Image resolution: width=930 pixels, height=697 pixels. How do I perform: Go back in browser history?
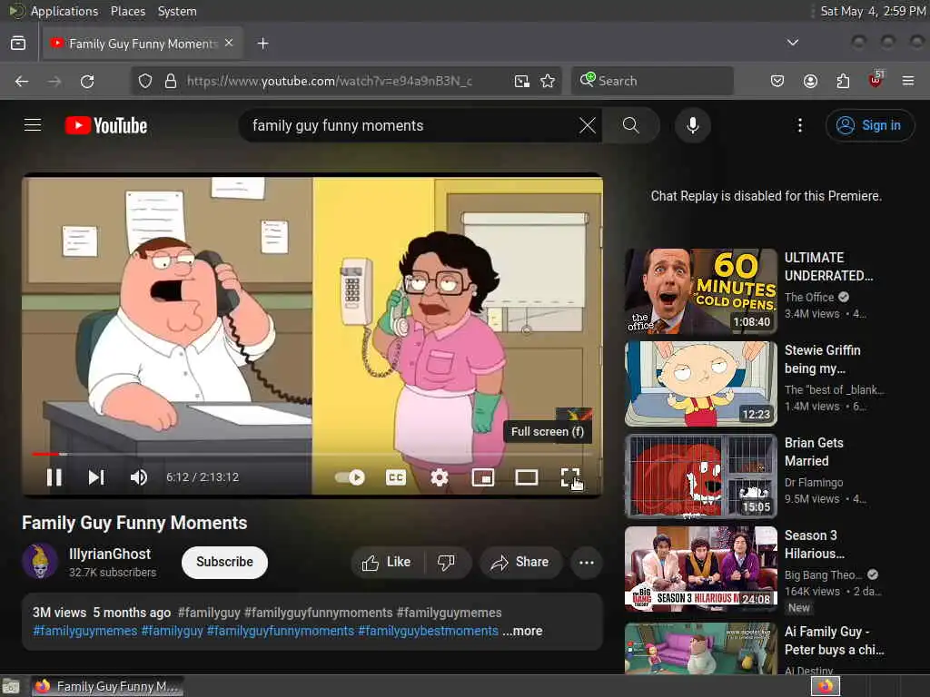click(22, 81)
